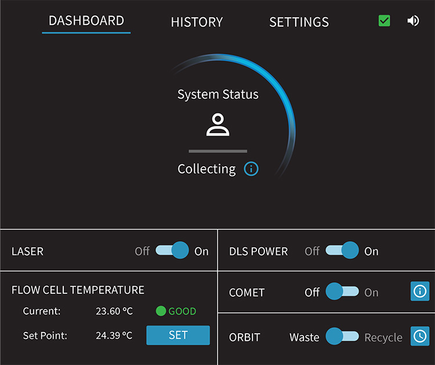Click the user icon under System Status

[217, 125]
